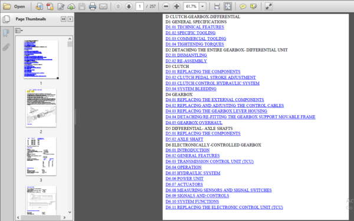The width and height of the screenshot is (354, 221).
Task: Click the Print icon in toolbar
Action: pyautogui.click(x=93, y=6)
